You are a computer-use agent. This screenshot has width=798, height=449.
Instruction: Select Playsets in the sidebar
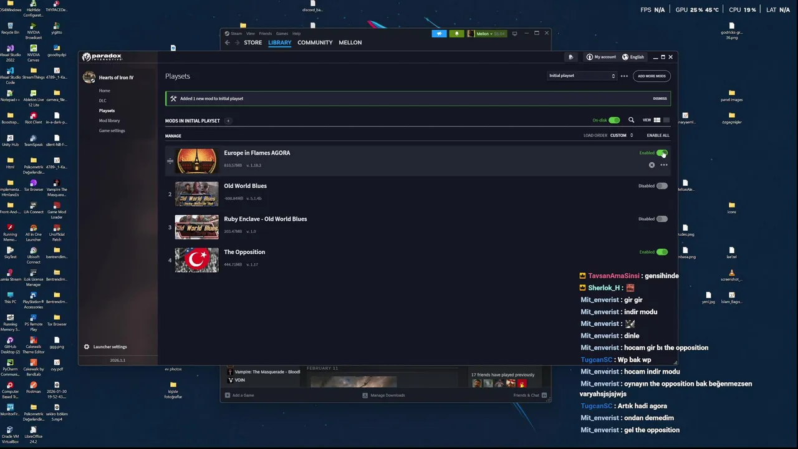107,110
